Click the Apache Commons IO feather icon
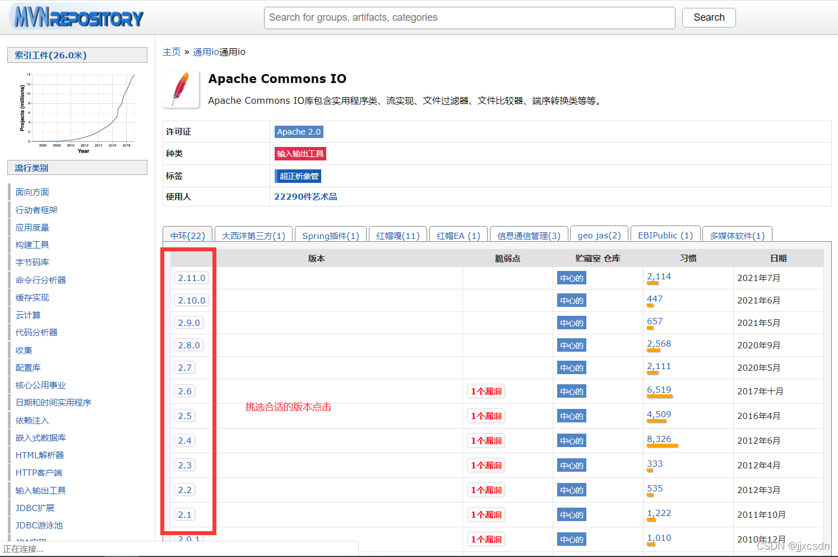The image size is (838, 557). coord(181,89)
